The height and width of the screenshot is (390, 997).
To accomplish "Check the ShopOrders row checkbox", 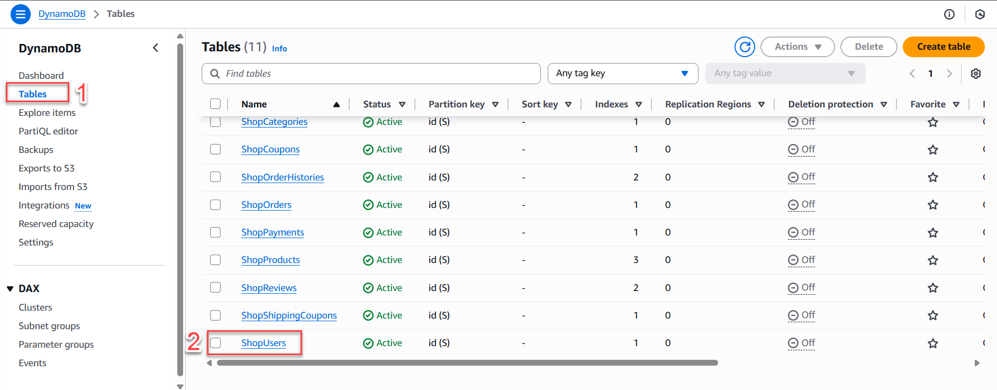I will 215,204.
